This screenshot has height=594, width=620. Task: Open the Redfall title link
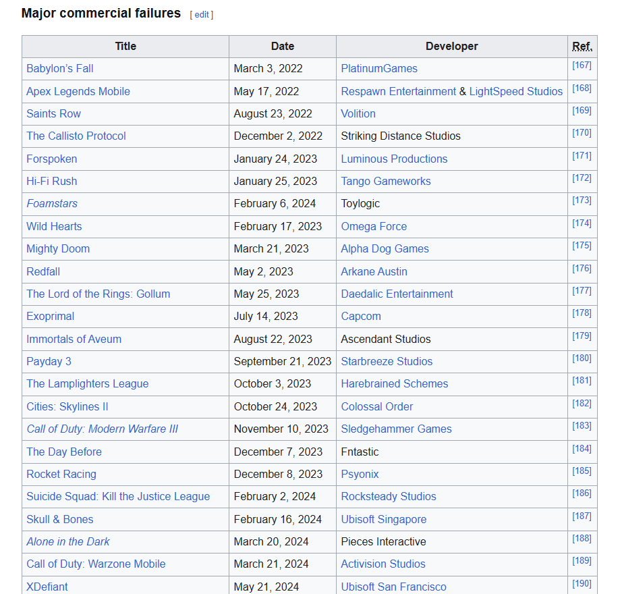coord(43,271)
